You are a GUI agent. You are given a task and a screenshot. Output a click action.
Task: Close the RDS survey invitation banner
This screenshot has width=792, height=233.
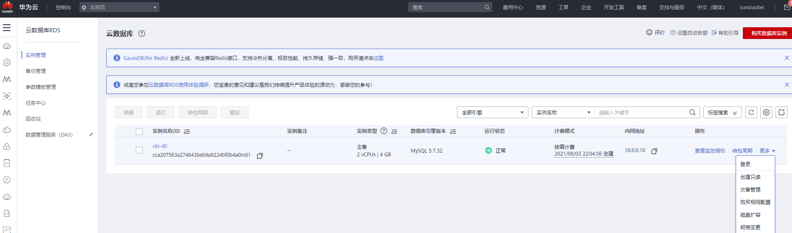(x=787, y=85)
